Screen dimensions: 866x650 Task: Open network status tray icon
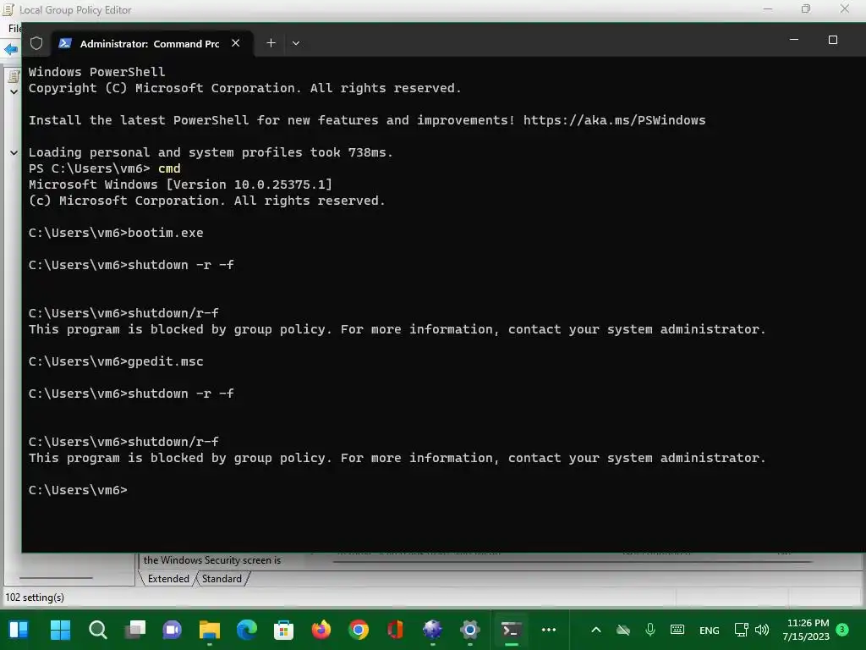point(741,630)
